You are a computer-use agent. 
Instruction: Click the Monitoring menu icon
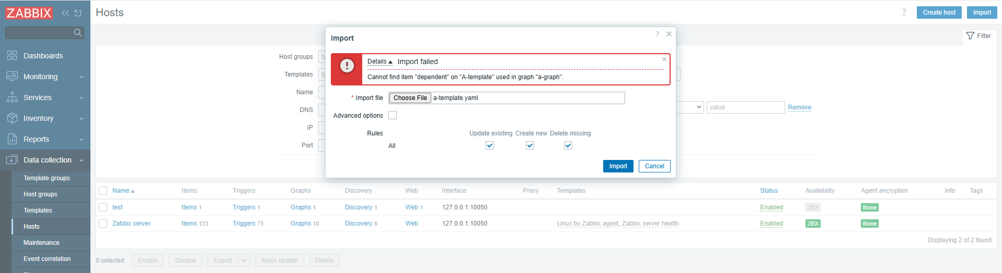[12, 76]
